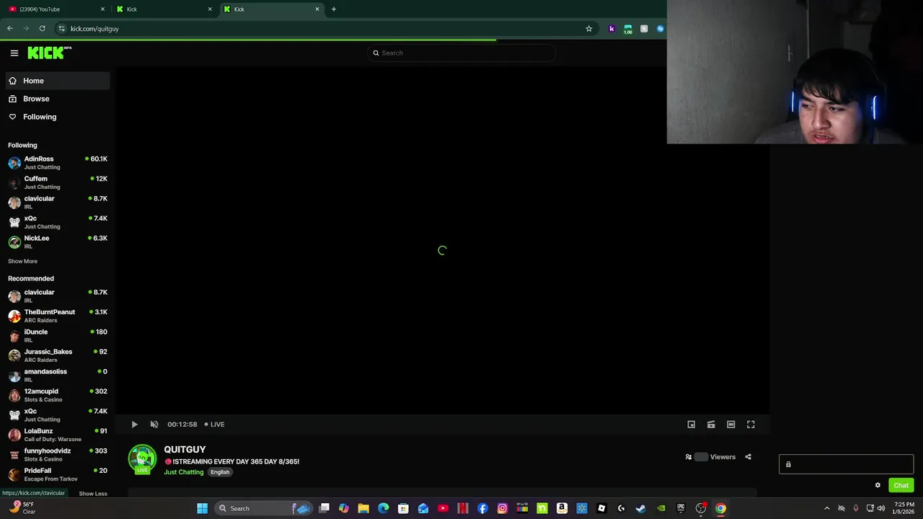
Task: Click the locked chat input box
Action: [846, 464]
